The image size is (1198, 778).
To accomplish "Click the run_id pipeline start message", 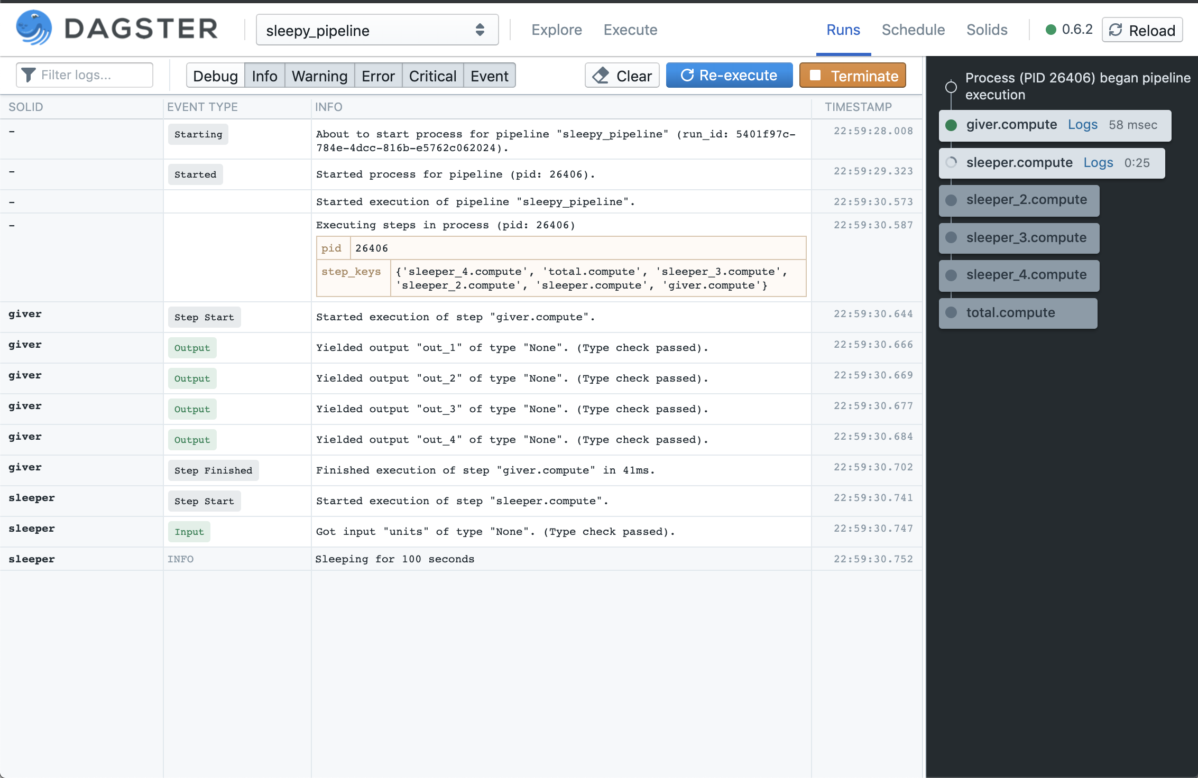I will [556, 141].
